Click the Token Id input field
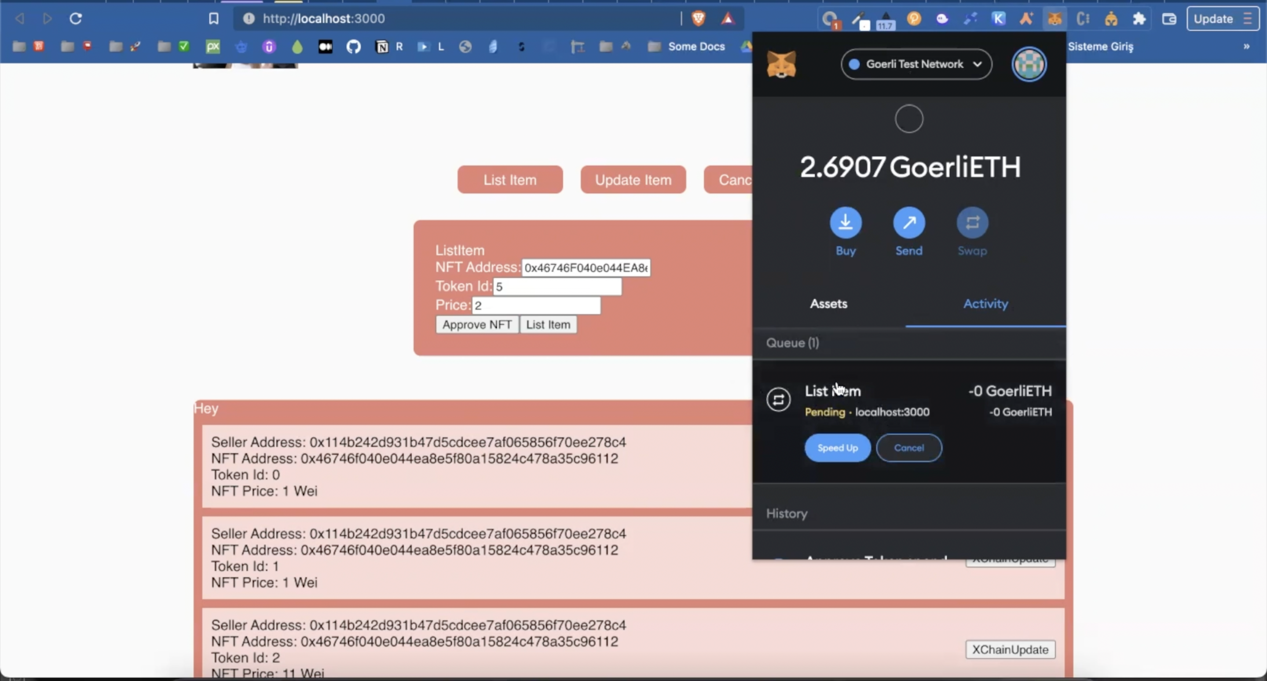 coord(558,286)
